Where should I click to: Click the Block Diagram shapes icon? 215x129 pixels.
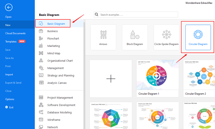click(x=135, y=35)
